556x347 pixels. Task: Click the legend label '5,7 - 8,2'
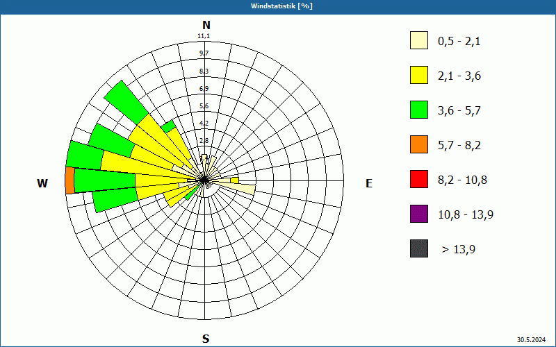[459, 146]
